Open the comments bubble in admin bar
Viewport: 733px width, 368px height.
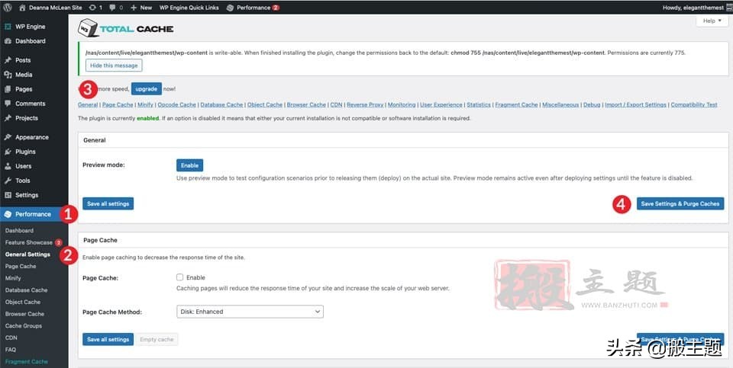pyautogui.click(x=112, y=8)
